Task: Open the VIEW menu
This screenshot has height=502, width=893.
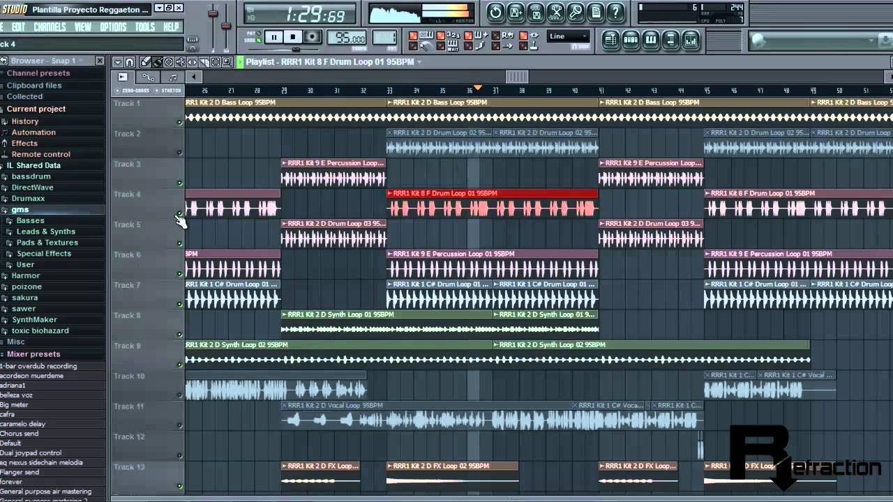Action: coord(82,27)
